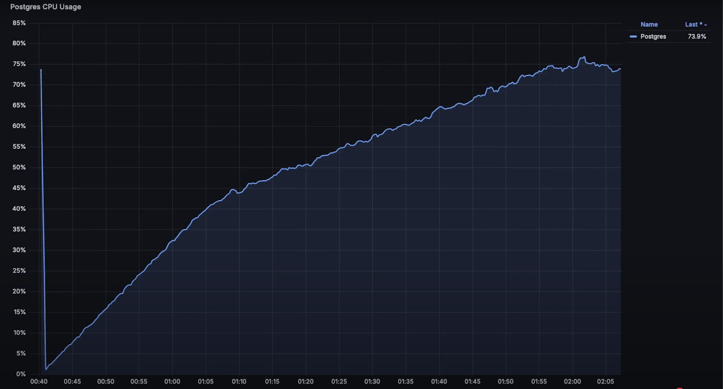This screenshot has height=389, width=723.
Task: Click the CPU curve's highest peak after 02:00
Action: click(584, 57)
